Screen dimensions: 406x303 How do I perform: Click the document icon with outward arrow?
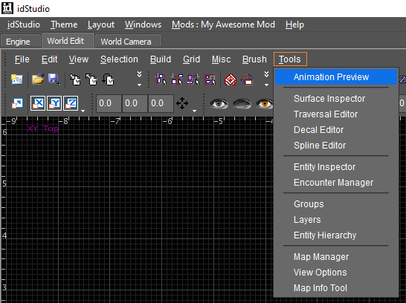(x=91, y=79)
